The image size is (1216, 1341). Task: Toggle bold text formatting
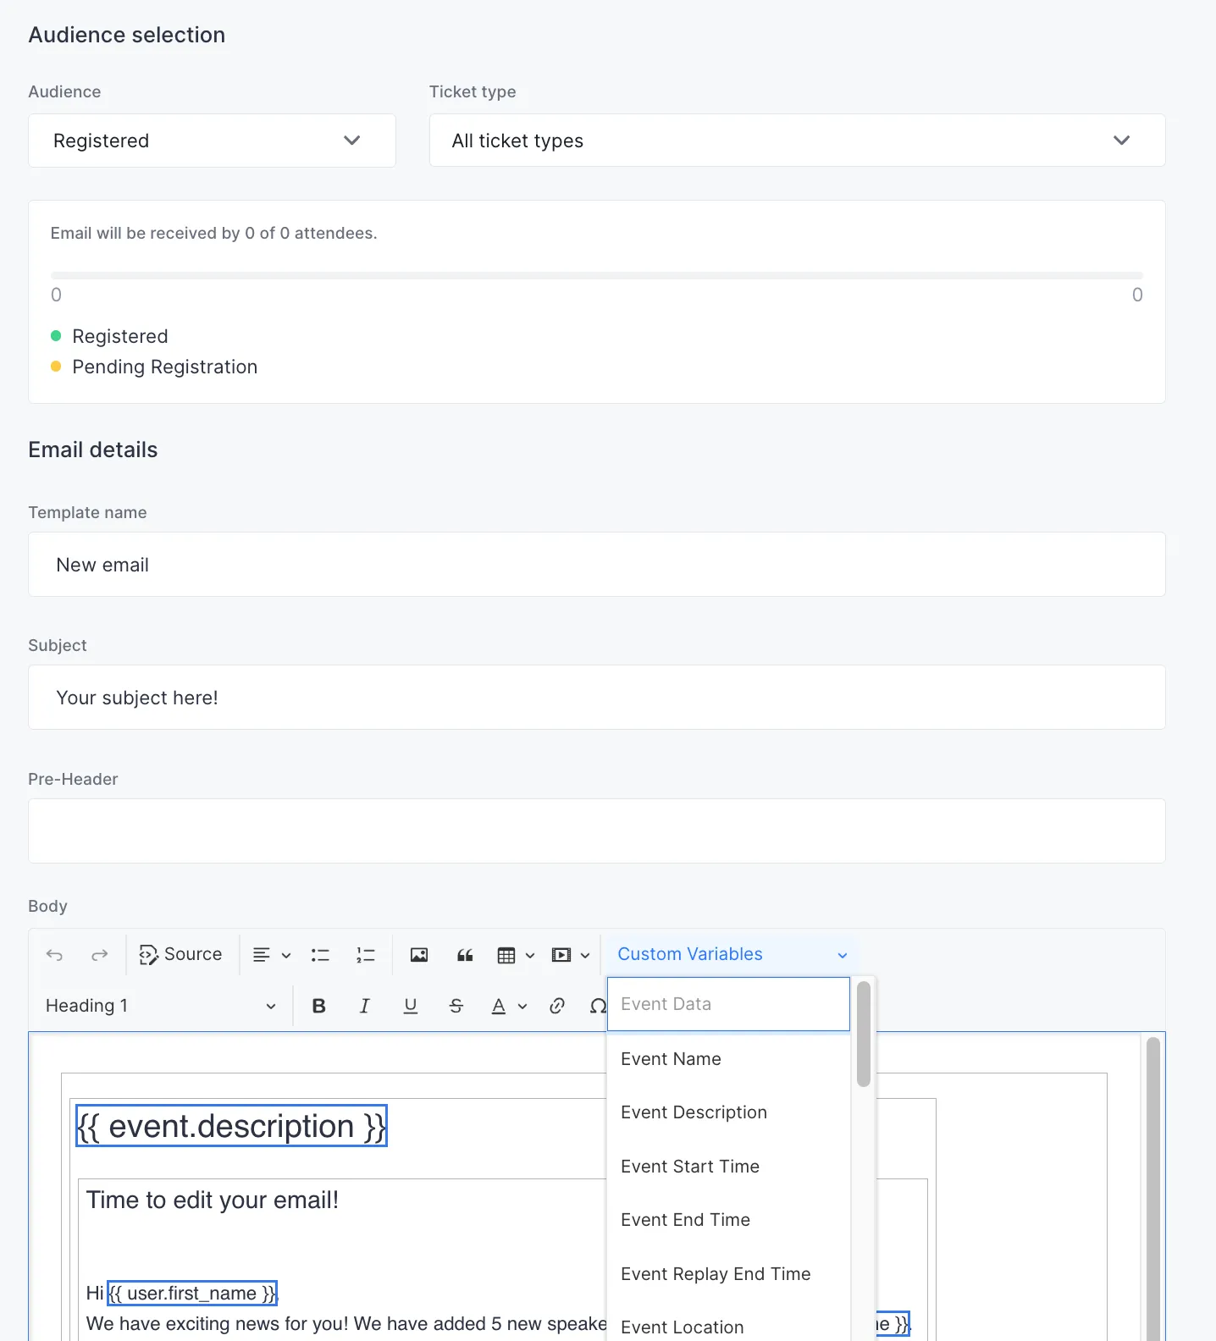pyautogui.click(x=319, y=1006)
